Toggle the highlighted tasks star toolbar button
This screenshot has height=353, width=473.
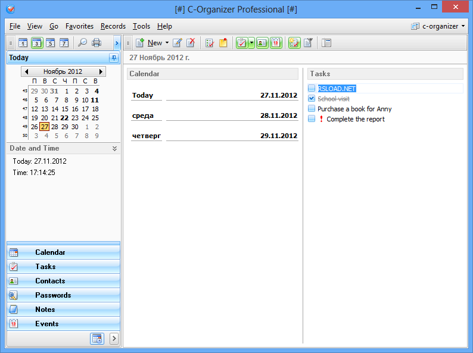(x=294, y=43)
